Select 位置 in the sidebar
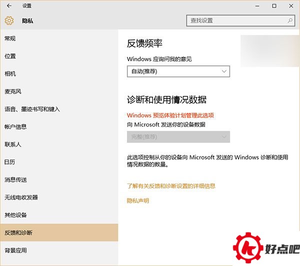 10,56
